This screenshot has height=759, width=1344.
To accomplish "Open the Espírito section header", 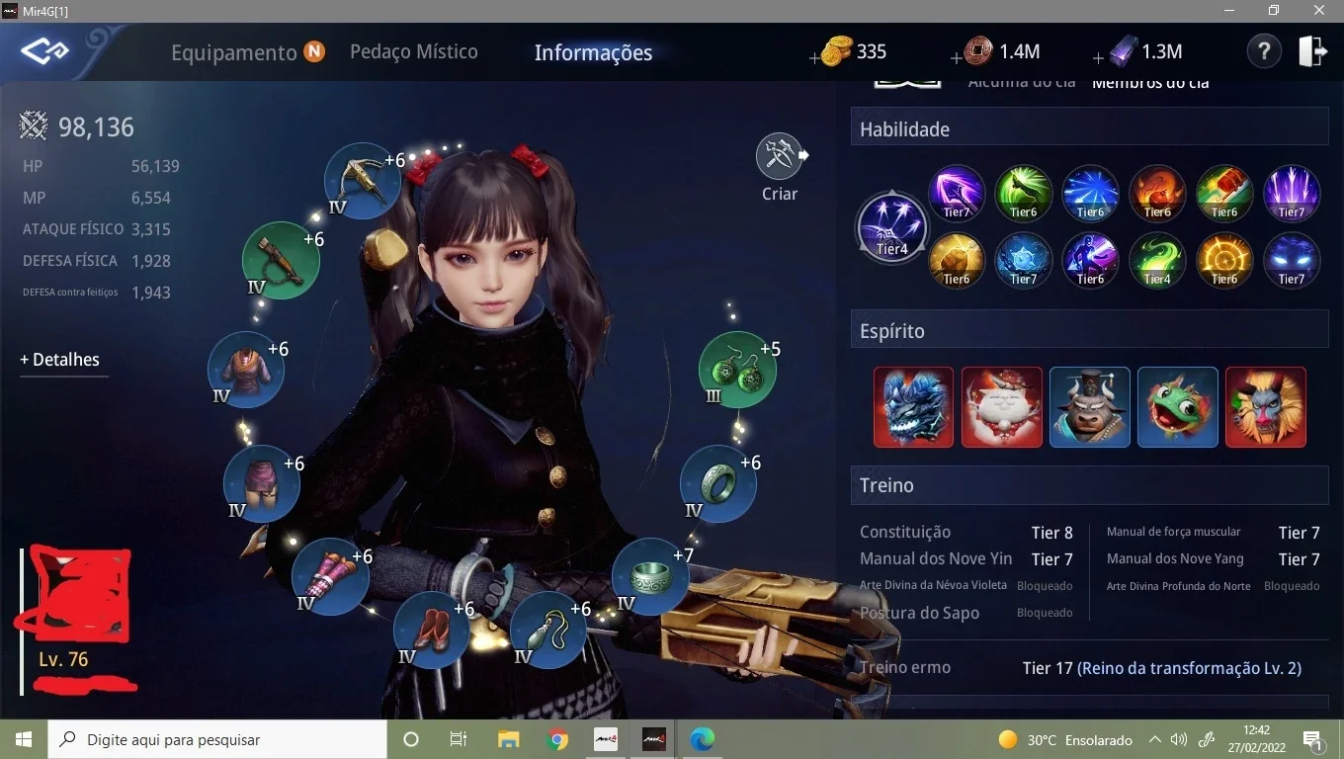I will [x=1089, y=331].
